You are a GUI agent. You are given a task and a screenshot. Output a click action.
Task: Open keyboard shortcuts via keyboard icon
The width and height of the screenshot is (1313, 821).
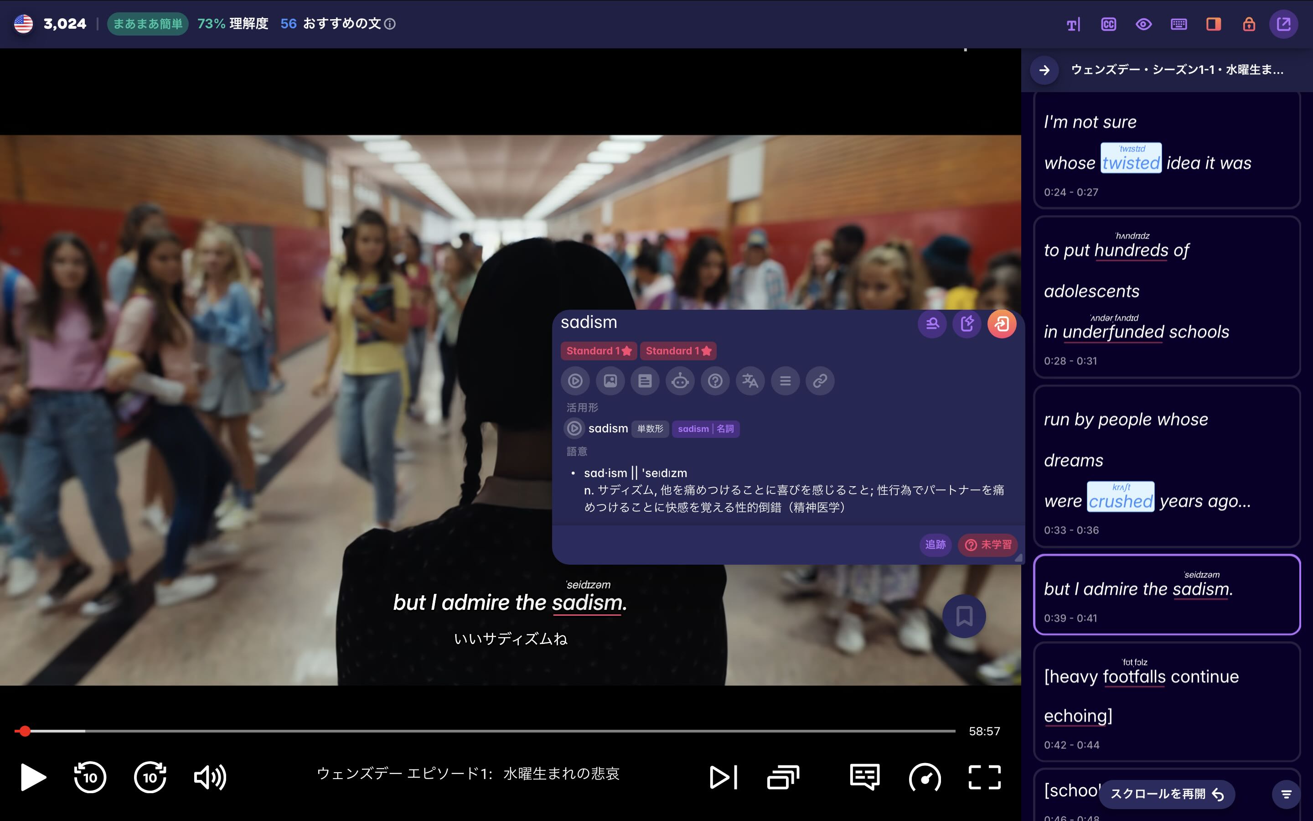tap(1178, 24)
